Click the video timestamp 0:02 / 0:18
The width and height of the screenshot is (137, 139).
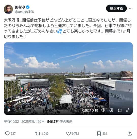pyautogui.click(x=90, y=110)
